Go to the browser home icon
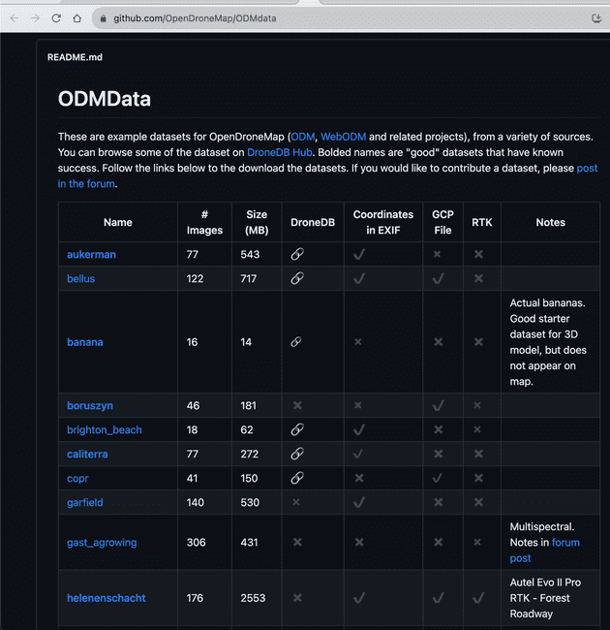The image size is (610, 630). click(77, 18)
